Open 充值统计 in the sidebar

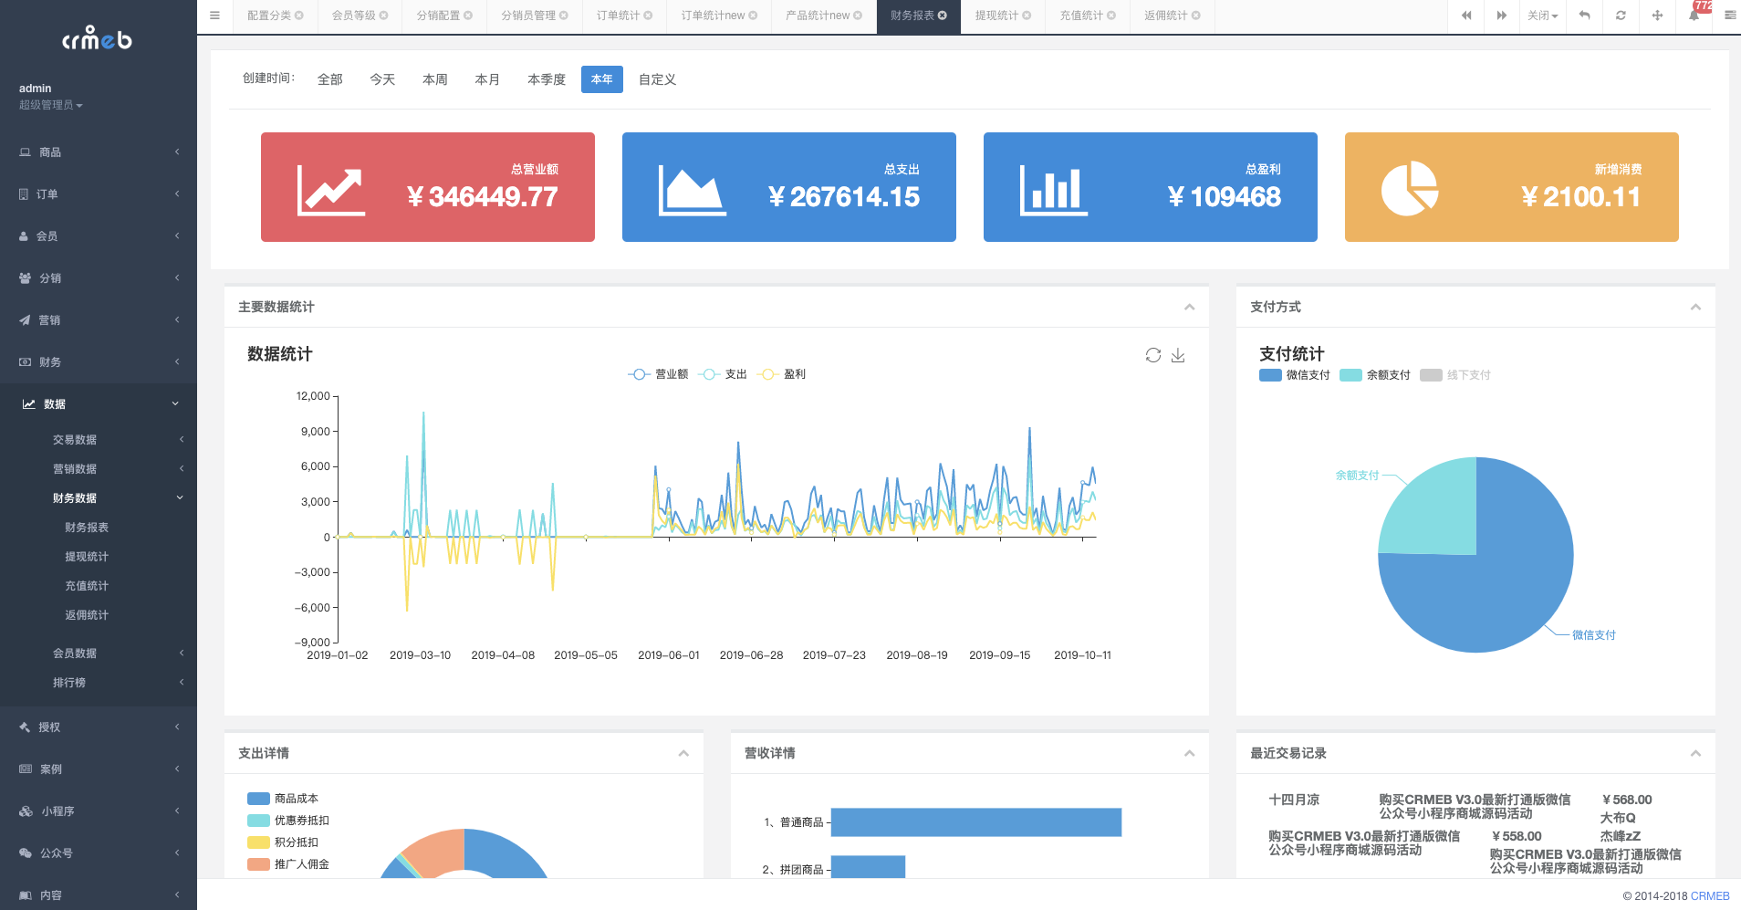(x=87, y=586)
